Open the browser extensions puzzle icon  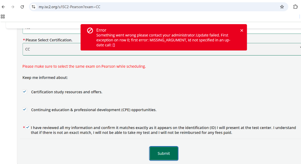click(295, 7)
